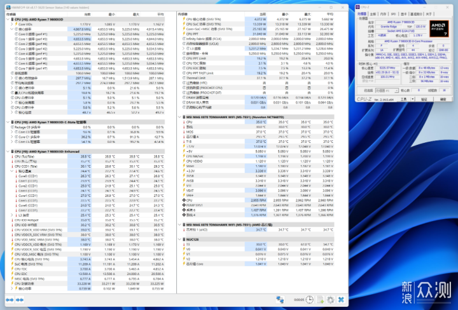Click lightning icon beside CPU TDC current row
The width and height of the screenshot is (458, 310).
tap(13, 269)
